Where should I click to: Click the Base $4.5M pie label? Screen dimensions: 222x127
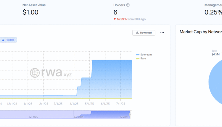215,53
